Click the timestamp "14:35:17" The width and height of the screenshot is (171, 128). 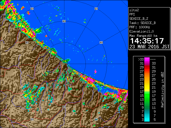click(147, 41)
